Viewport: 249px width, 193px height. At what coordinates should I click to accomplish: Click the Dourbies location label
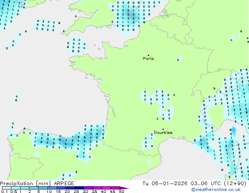coord(163,132)
